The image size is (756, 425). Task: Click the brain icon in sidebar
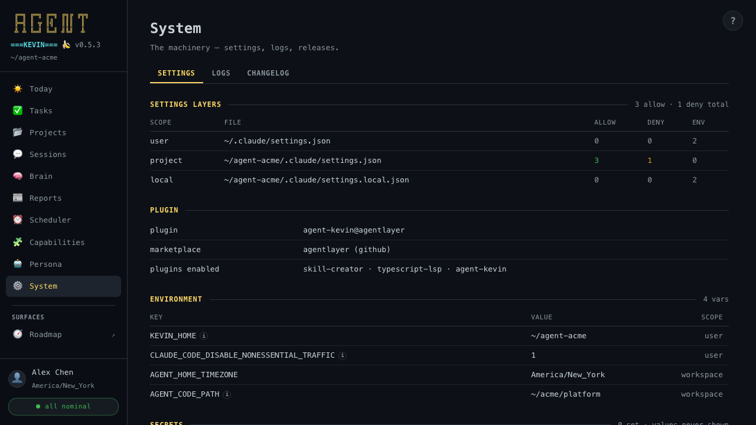(18, 176)
